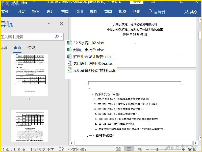The height and width of the screenshot is (152, 202).
Task: Open the 文件 menu
Action: pos(5,12)
